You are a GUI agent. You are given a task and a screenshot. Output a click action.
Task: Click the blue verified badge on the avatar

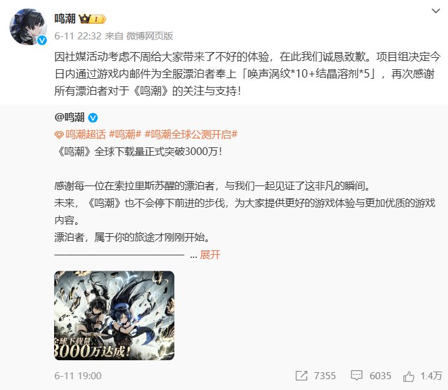[x=42, y=41]
